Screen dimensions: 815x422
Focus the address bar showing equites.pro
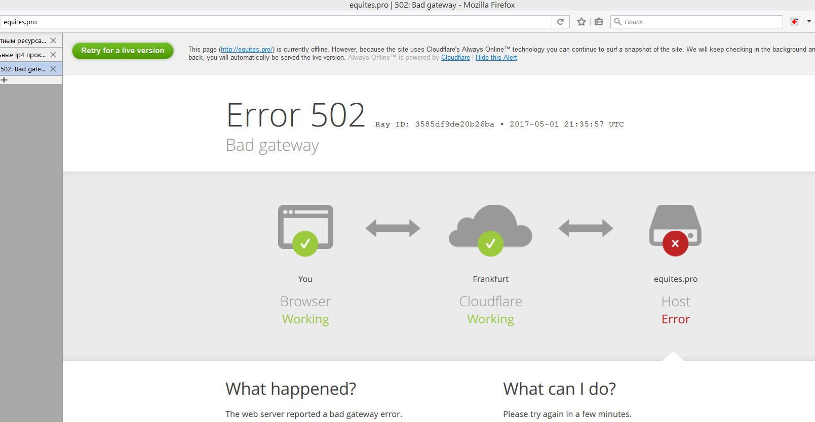(x=274, y=22)
